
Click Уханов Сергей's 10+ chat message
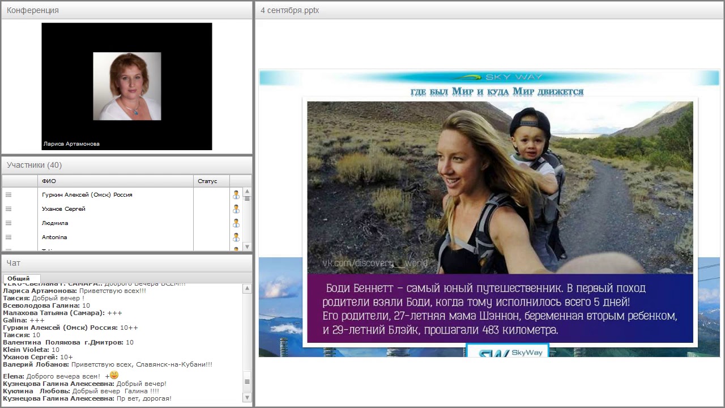(38, 357)
